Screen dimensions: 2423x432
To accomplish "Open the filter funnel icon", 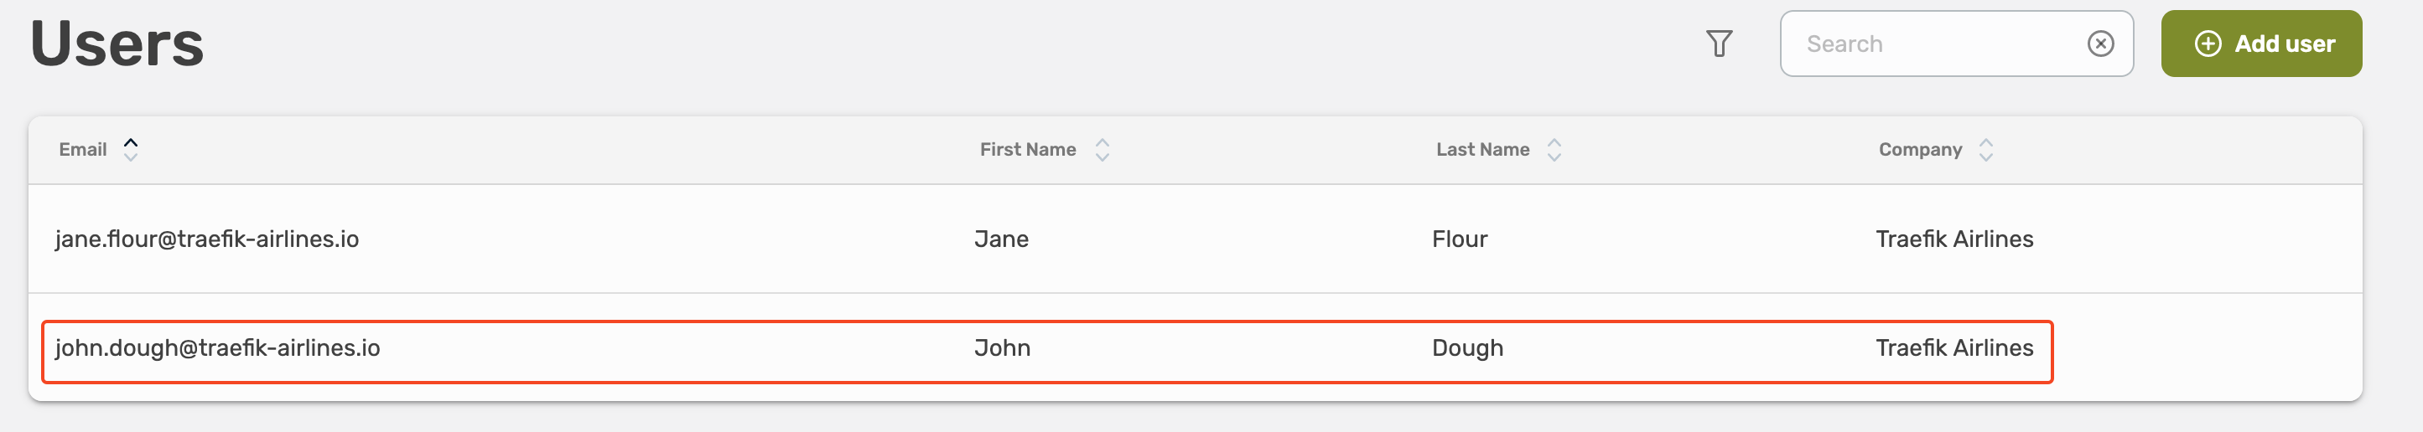I will [x=1719, y=44].
